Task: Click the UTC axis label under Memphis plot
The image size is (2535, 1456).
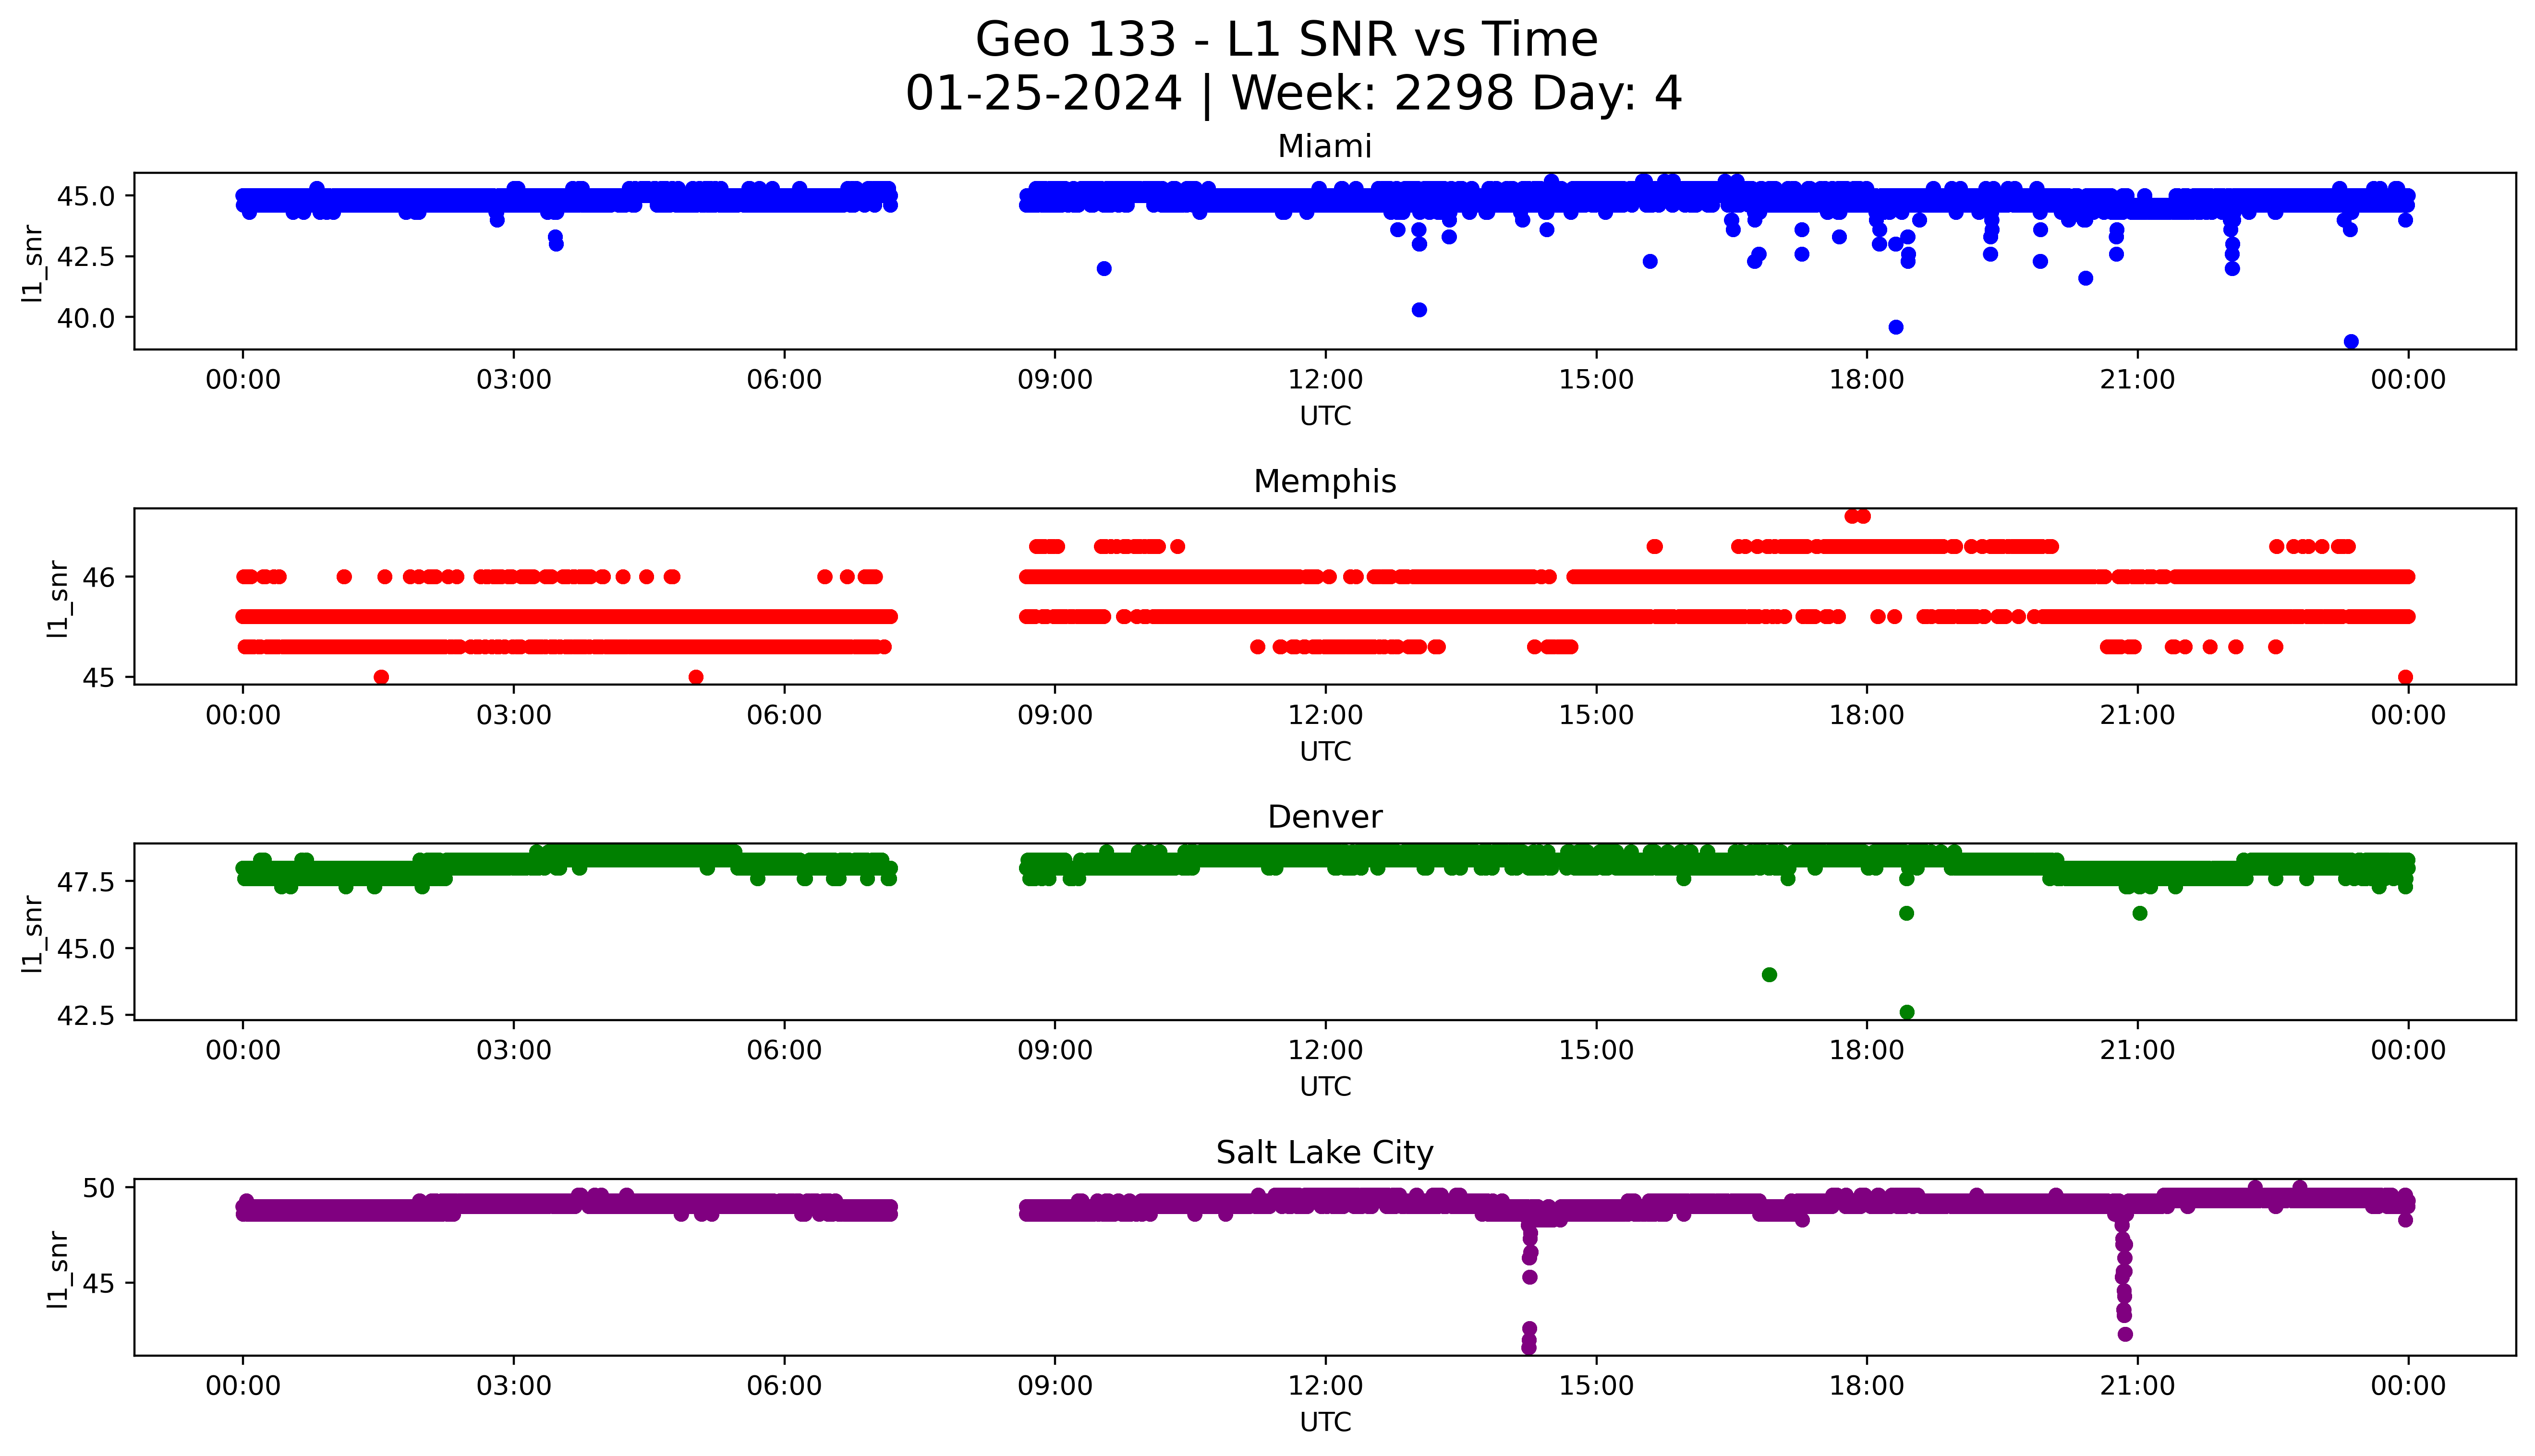Action: pos(1325,752)
